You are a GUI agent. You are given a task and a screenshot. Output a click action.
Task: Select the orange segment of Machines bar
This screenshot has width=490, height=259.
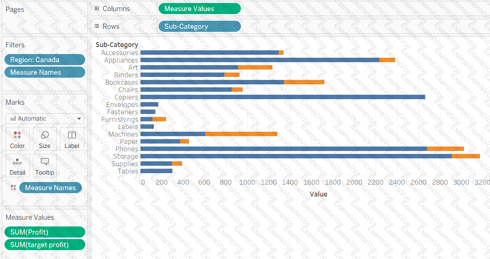coord(241,134)
